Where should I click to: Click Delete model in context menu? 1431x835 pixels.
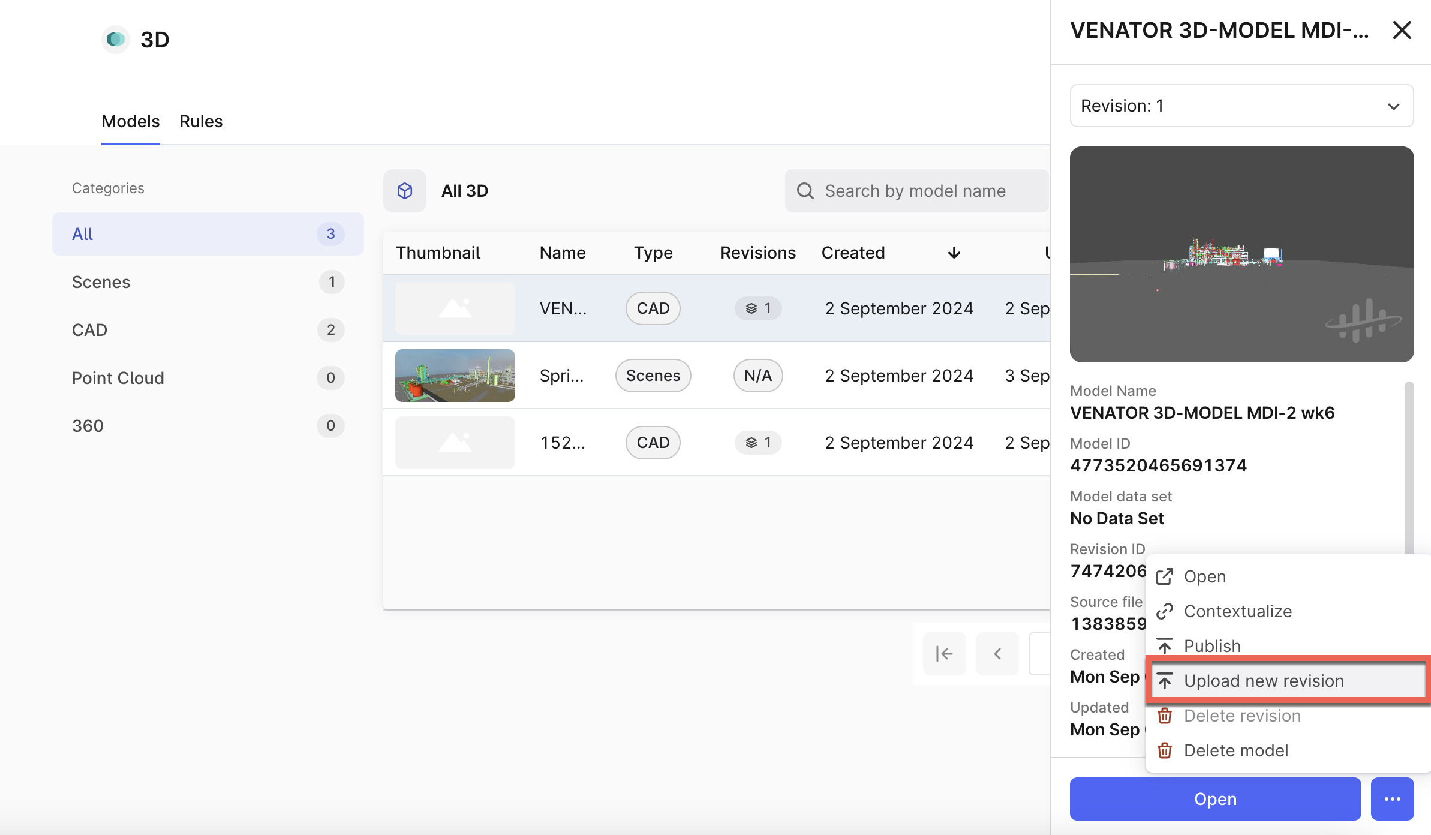point(1236,749)
